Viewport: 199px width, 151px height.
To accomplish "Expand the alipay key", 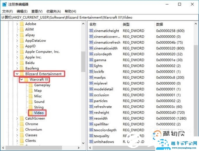I will (x=17, y=35).
